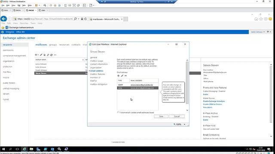Screen dimensions: 275x154
Task: Open the permissions section in left navigation
Action: click(x=8, y=50)
